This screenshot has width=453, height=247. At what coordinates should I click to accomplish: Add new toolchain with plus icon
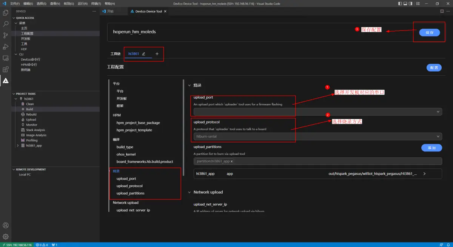pos(157,54)
